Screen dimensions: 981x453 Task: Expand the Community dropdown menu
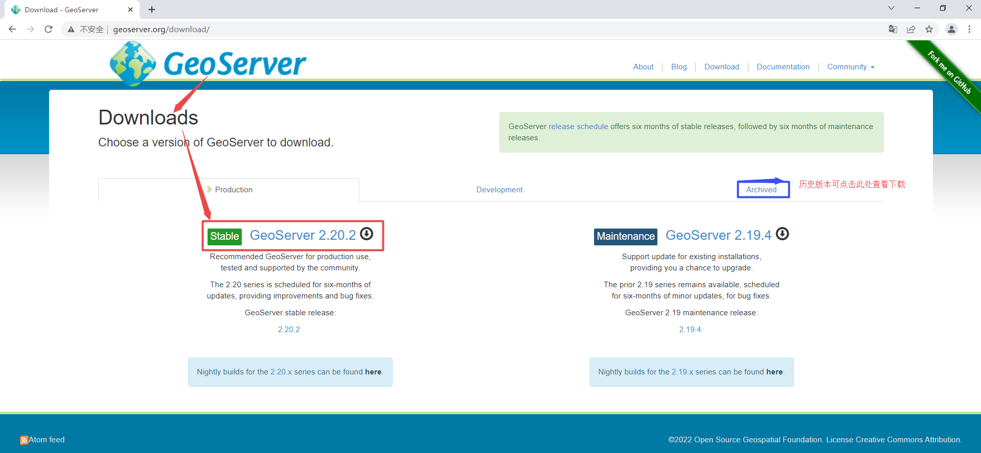(851, 67)
